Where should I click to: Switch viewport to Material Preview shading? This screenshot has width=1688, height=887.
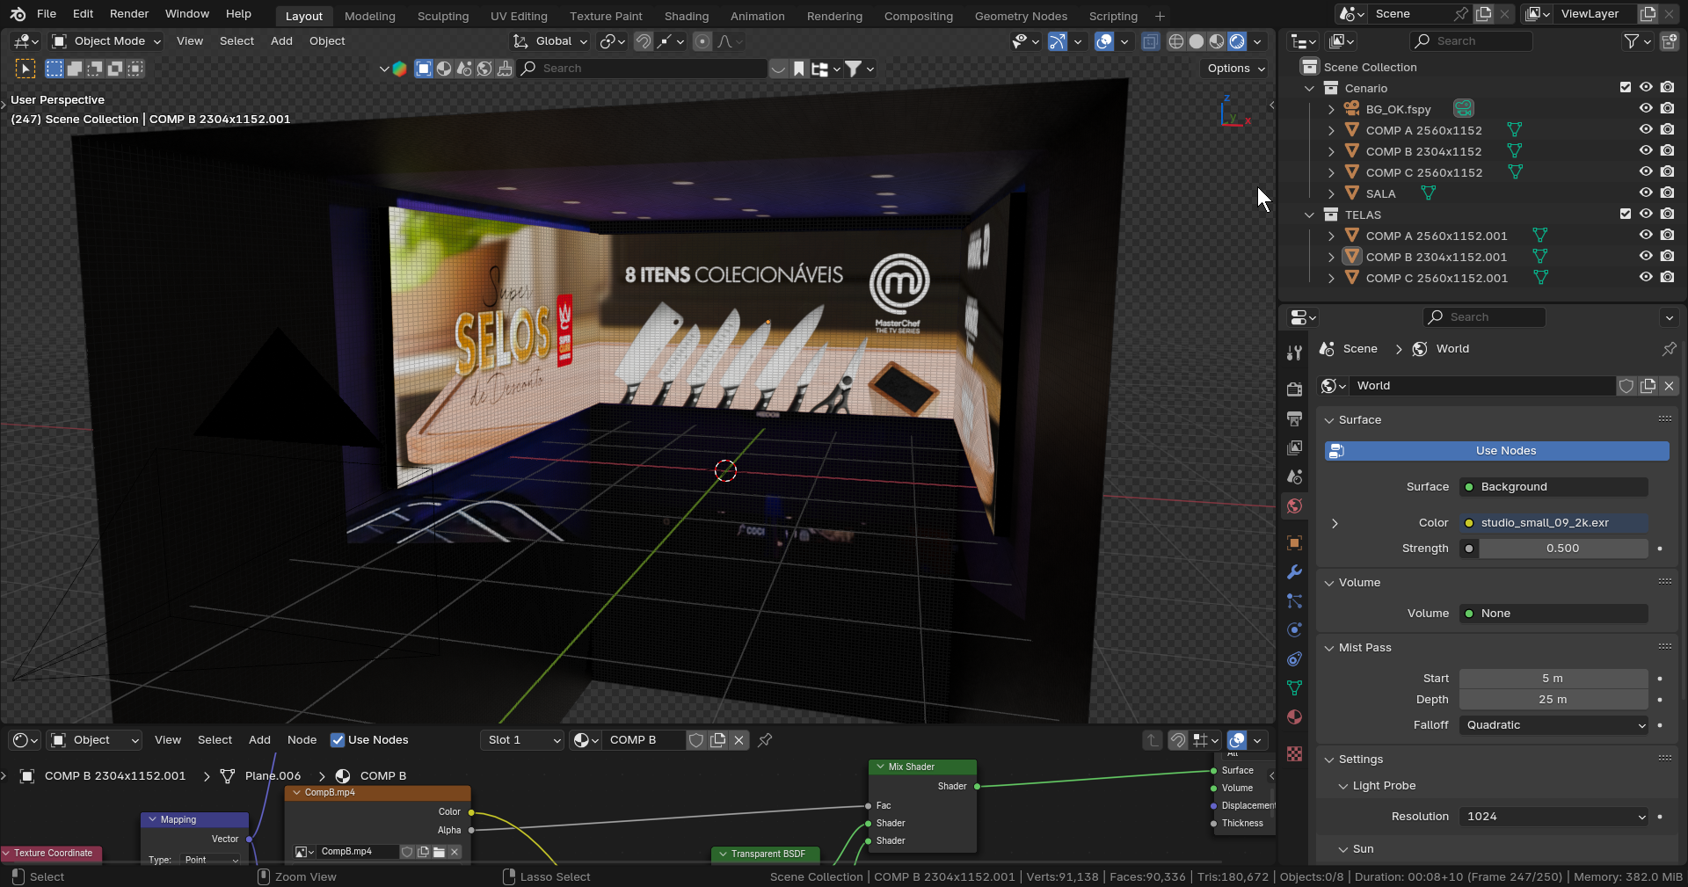[1216, 41]
